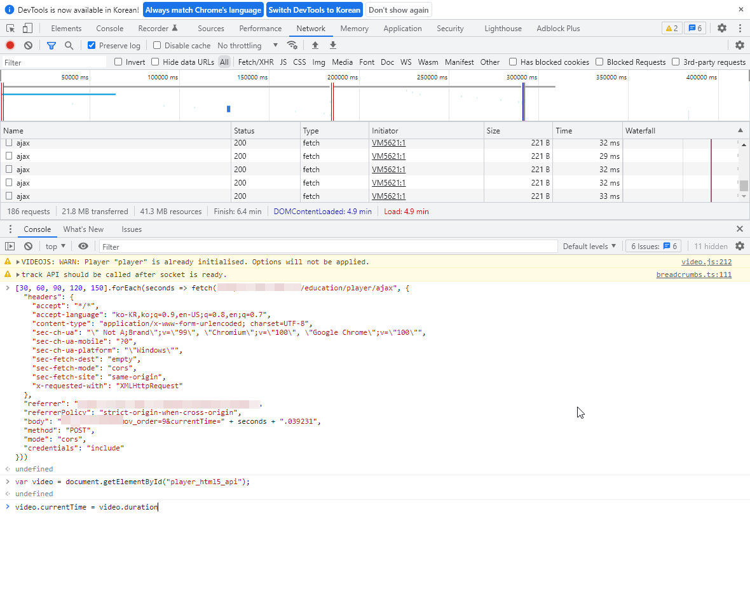
Task: Open the top context selector dropdown
Action: pyautogui.click(x=55, y=247)
